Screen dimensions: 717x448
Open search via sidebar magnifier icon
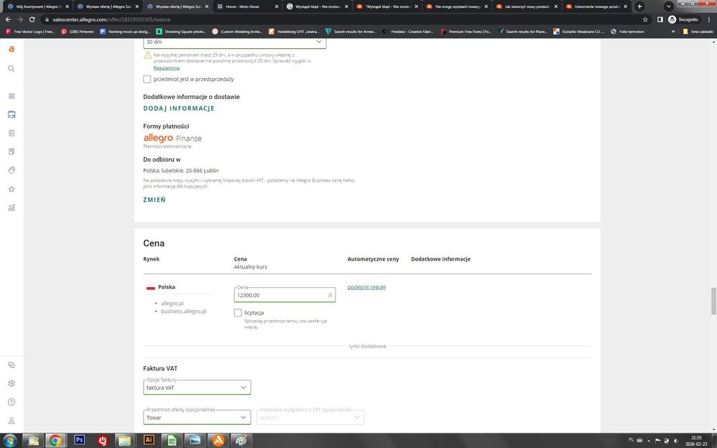coord(11,69)
